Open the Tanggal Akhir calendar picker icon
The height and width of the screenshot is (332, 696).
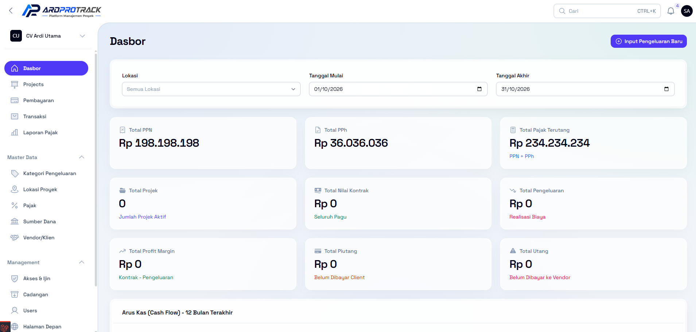tap(666, 89)
